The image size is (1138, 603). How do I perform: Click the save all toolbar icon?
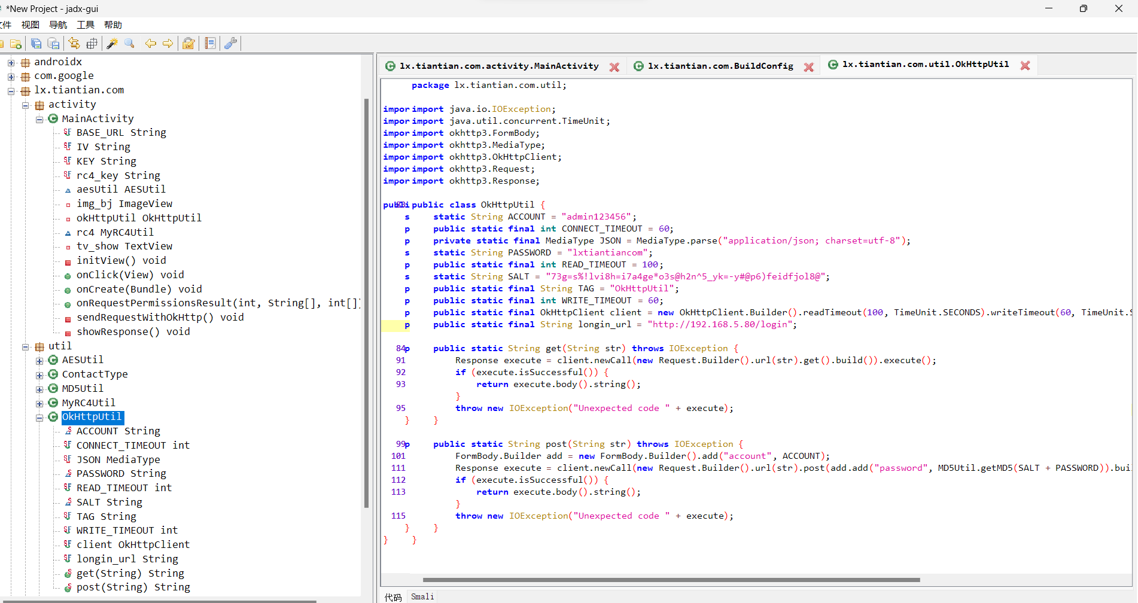click(36, 44)
